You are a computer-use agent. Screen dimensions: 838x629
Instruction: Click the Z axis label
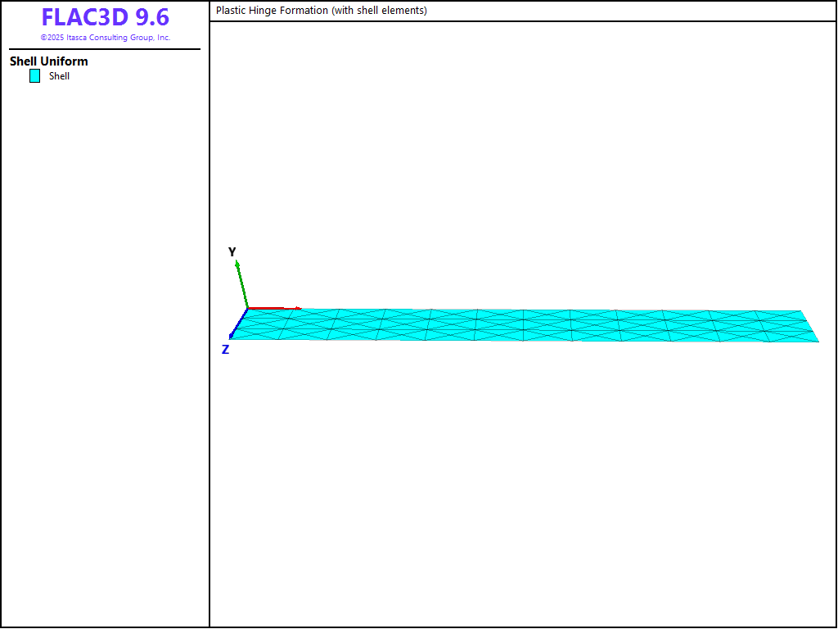click(x=225, y=350)
